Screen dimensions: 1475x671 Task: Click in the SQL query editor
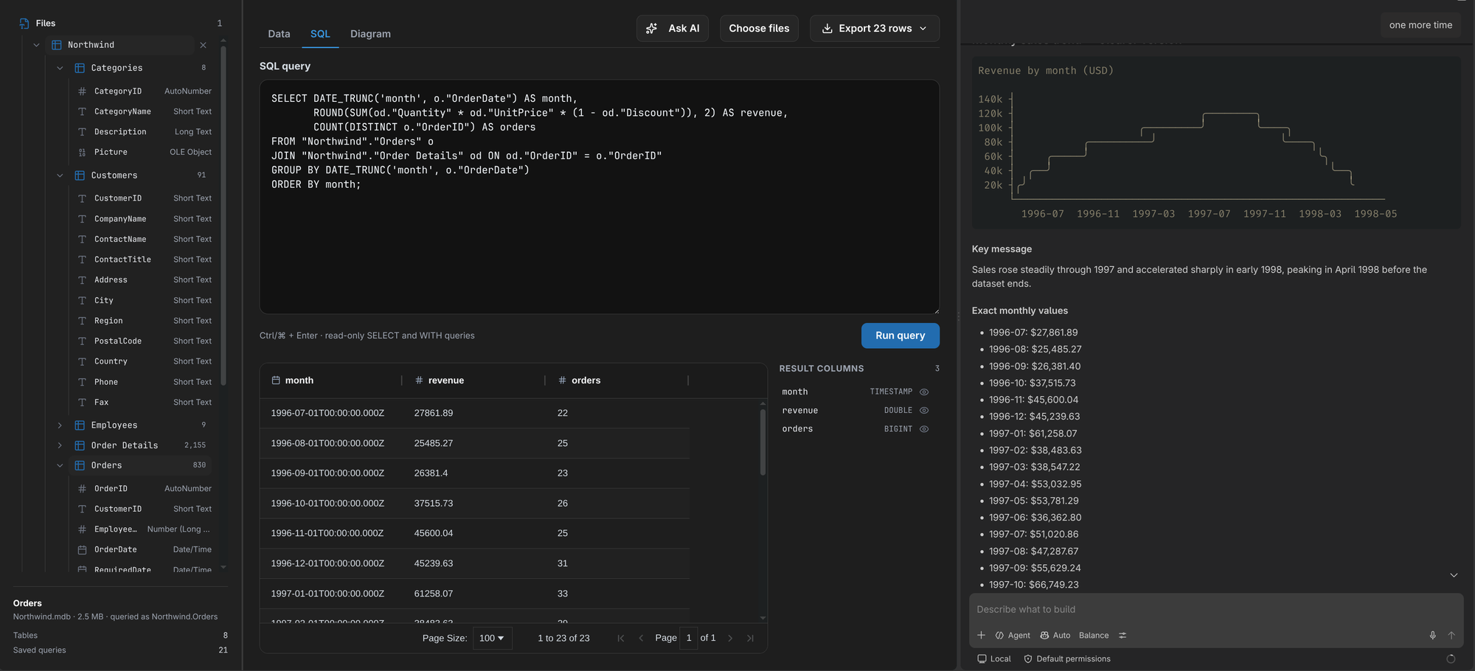599,197
